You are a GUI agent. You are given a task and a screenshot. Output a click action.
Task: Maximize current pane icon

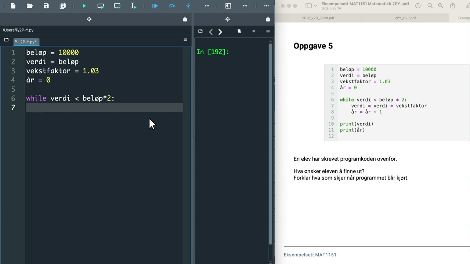[x=228, y=6]
